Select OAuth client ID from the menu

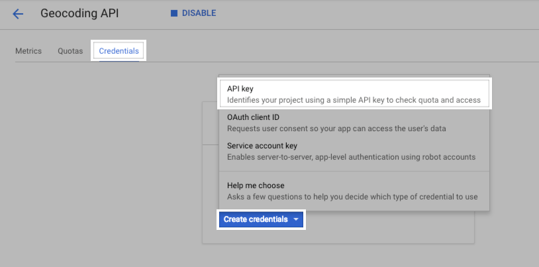253,117
